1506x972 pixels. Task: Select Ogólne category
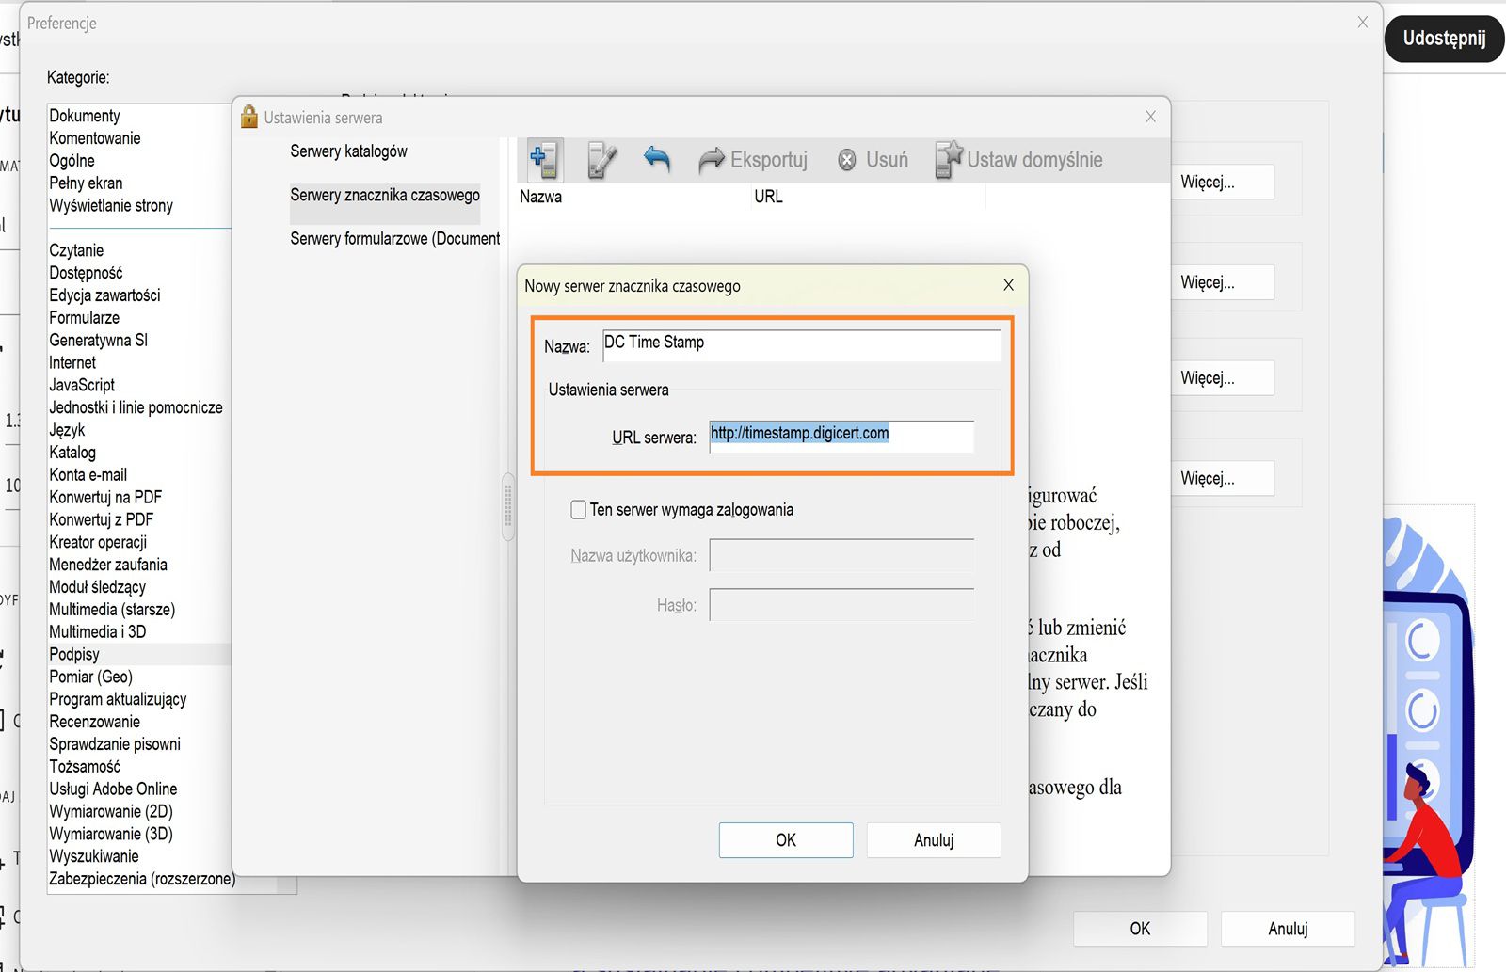click(72, 161)
